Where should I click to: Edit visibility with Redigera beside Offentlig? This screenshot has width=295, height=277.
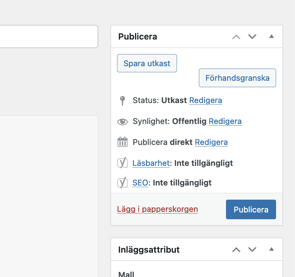(225, 121)
